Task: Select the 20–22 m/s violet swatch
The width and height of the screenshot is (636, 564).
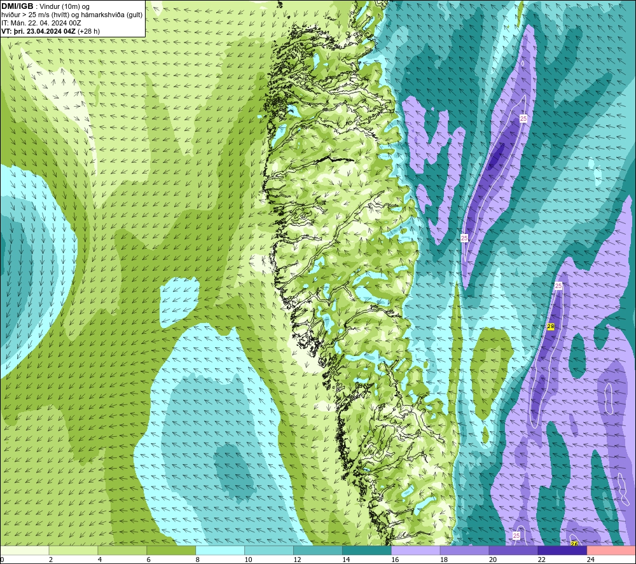Action: (513, 551)
